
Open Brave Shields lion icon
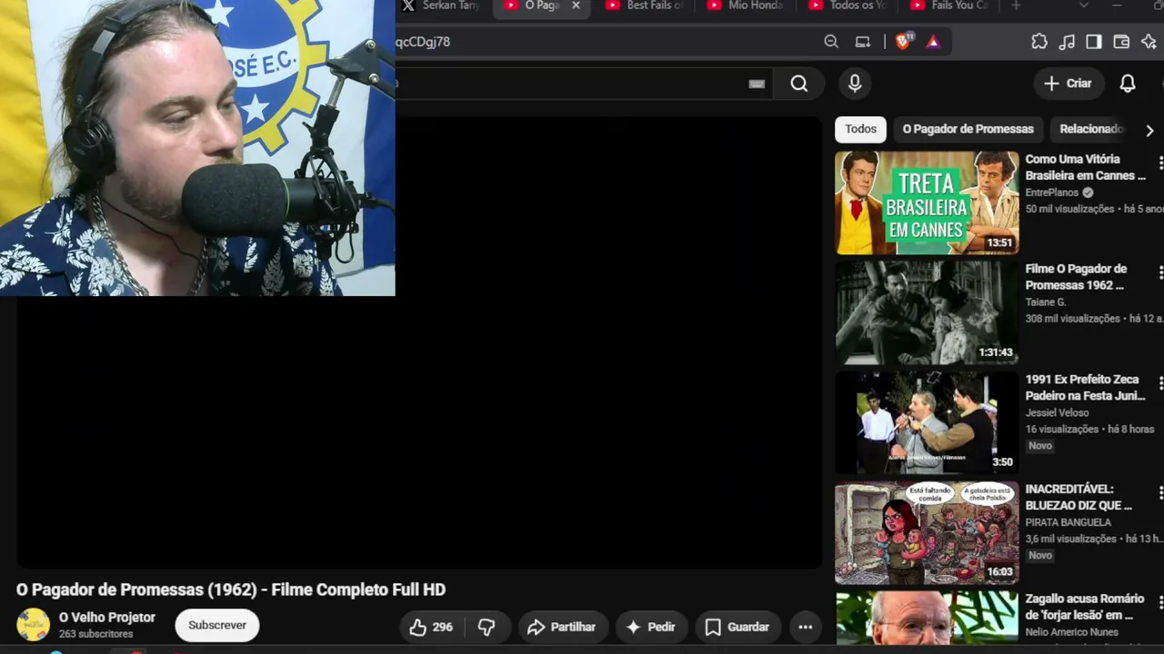pos(903,42)
